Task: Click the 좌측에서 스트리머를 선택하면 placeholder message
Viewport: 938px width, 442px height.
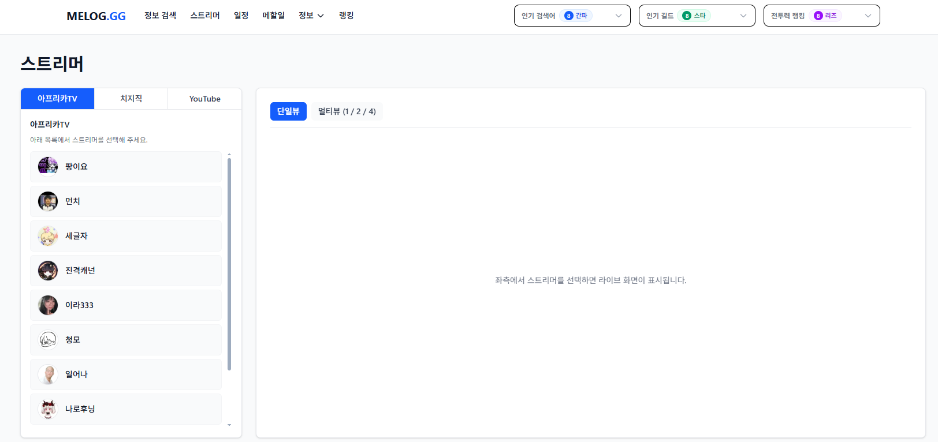Action: 590,280
